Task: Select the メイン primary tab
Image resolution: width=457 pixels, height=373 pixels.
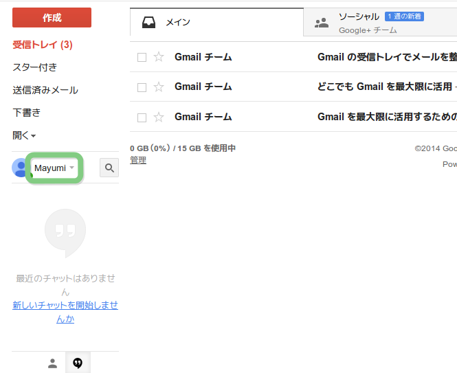Action: 216,22
